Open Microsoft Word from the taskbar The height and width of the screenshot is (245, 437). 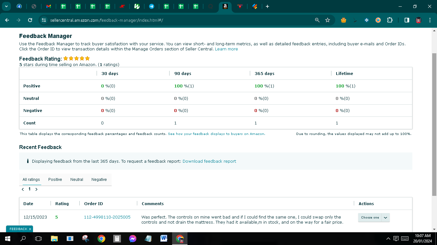164,239
